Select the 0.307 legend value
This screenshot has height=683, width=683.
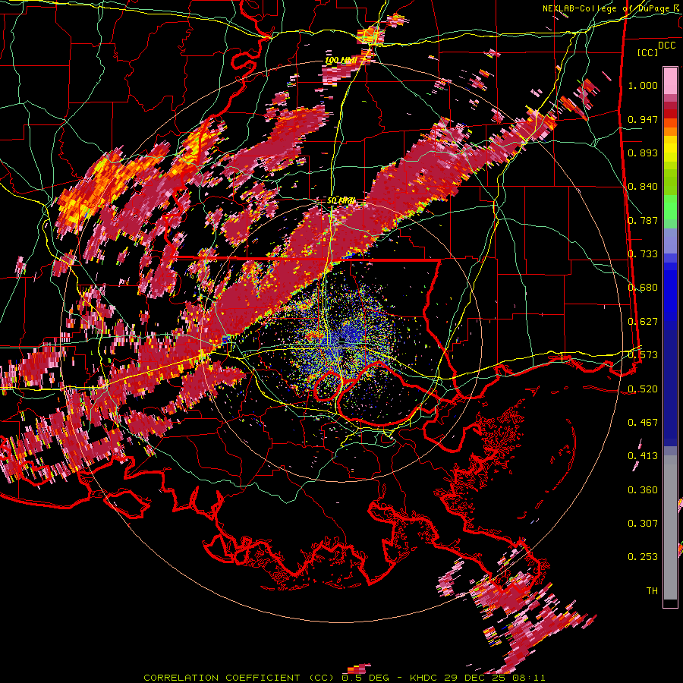[x=643, y=524]
